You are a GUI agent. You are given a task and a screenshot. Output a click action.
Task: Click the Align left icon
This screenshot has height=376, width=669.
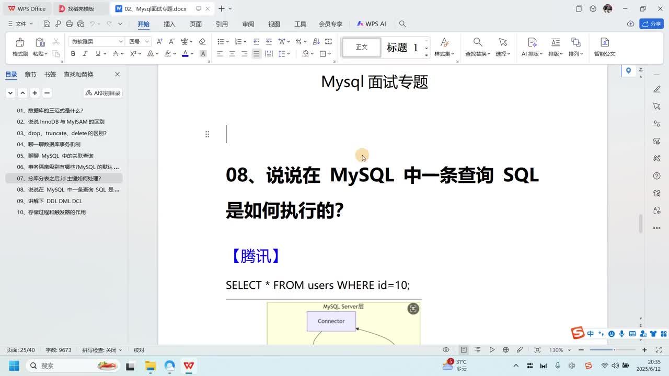(220, 54)
